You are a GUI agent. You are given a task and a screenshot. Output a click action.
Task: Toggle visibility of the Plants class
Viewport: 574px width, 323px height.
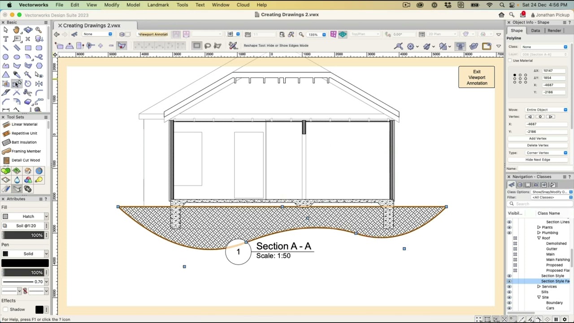(x=509, y=227)
